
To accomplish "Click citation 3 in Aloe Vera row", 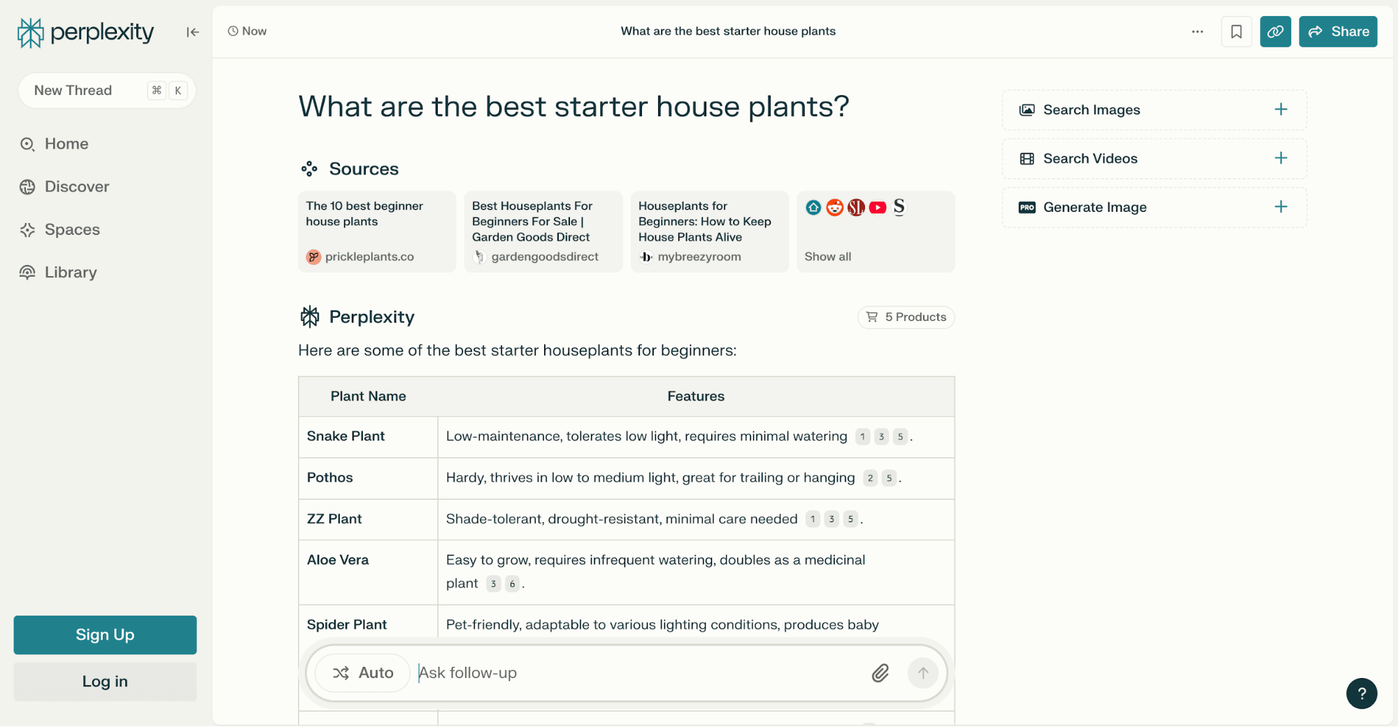I will pyautogui.click(x=493, y=584).
